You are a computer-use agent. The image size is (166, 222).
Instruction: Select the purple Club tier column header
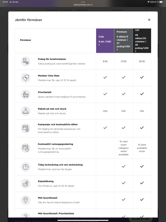pos(105,41)
